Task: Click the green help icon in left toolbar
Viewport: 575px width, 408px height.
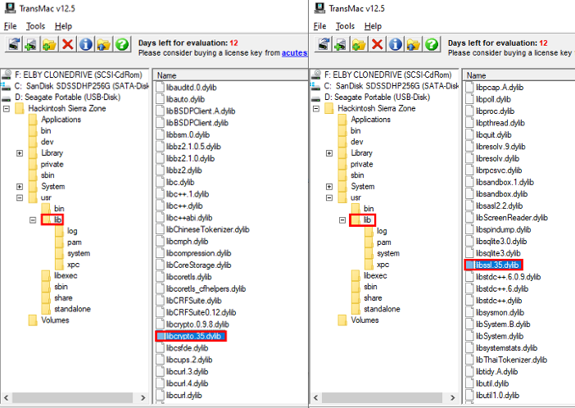Action: 122,45
